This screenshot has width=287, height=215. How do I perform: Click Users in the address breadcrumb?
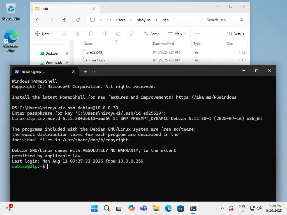tap(121, 20)
